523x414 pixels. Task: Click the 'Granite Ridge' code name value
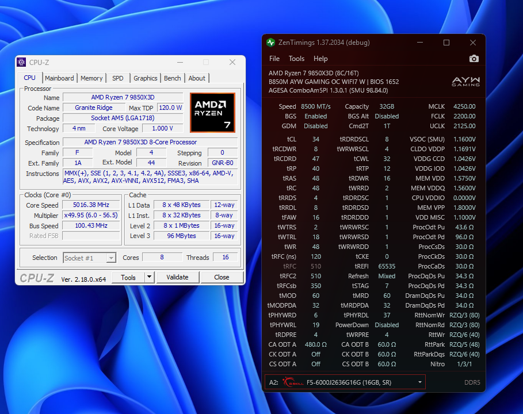[94, 108]
